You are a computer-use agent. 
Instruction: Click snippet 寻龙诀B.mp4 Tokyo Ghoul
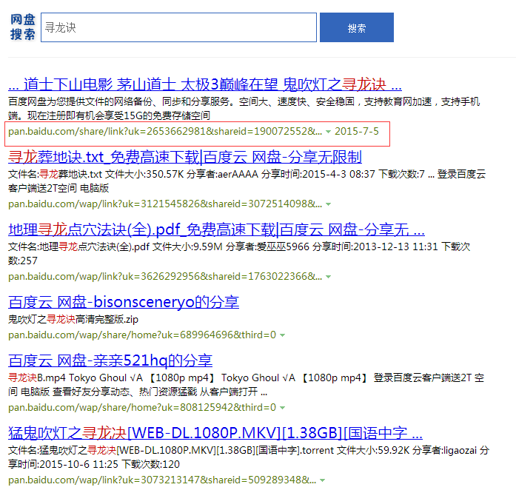tap(246, 385)
